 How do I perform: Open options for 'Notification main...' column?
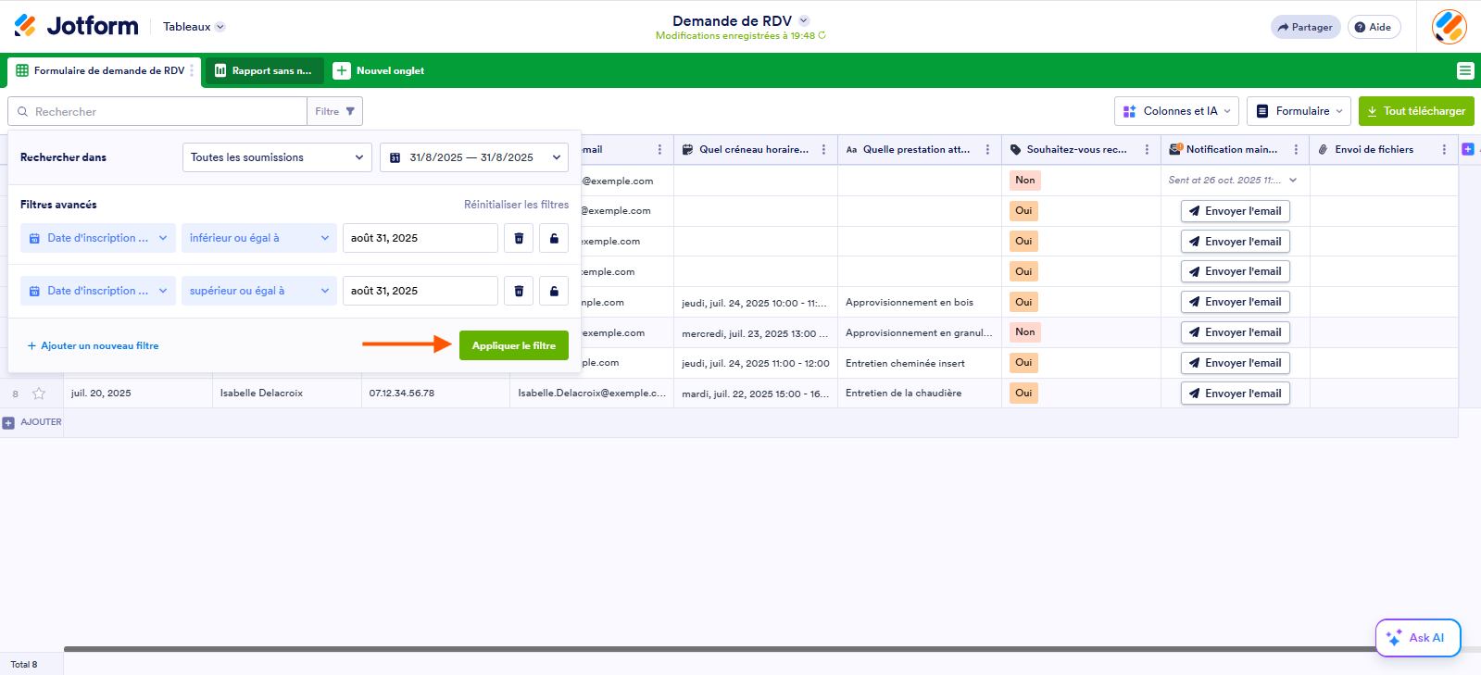[x=1296, y=149]
